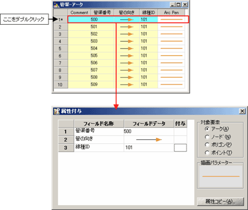Screen dimensions: 248x210
Task: Click the 管渠-アーク window title icon
Action: pos(56,5)
